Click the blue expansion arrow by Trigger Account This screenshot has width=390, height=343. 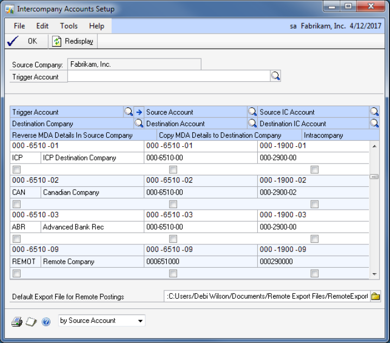(x=139, y=112)
